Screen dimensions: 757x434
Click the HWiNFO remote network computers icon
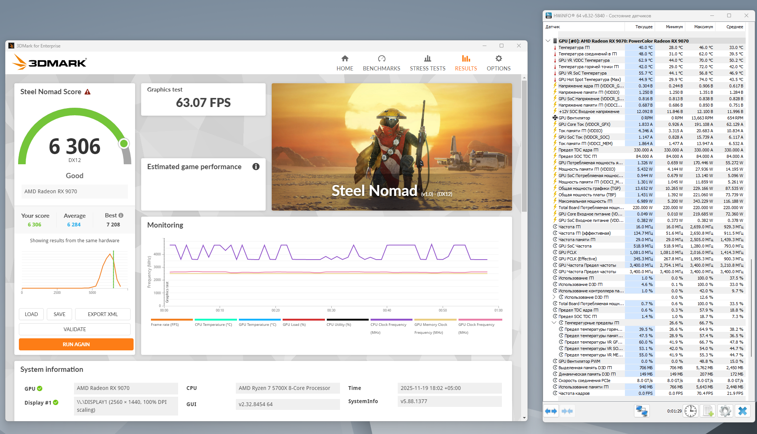click(x=642, y=411)
